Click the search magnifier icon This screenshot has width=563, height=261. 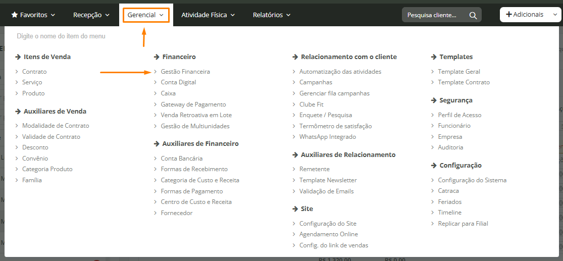[x=473, y=15]
